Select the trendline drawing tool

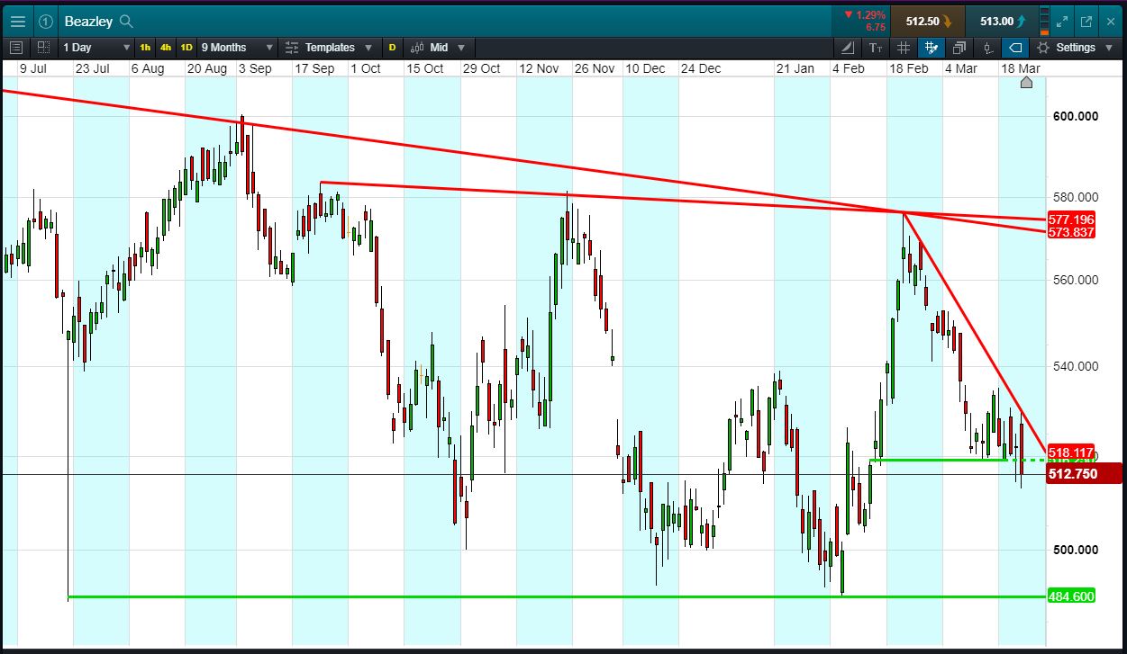tap(848, 47)
